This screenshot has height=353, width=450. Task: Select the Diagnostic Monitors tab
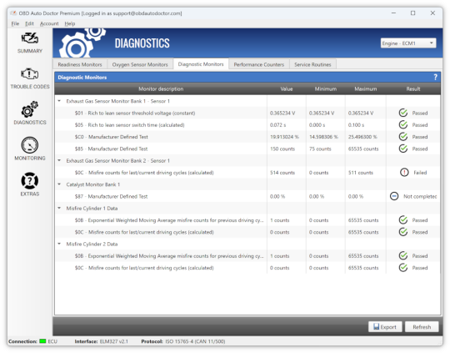201,63
